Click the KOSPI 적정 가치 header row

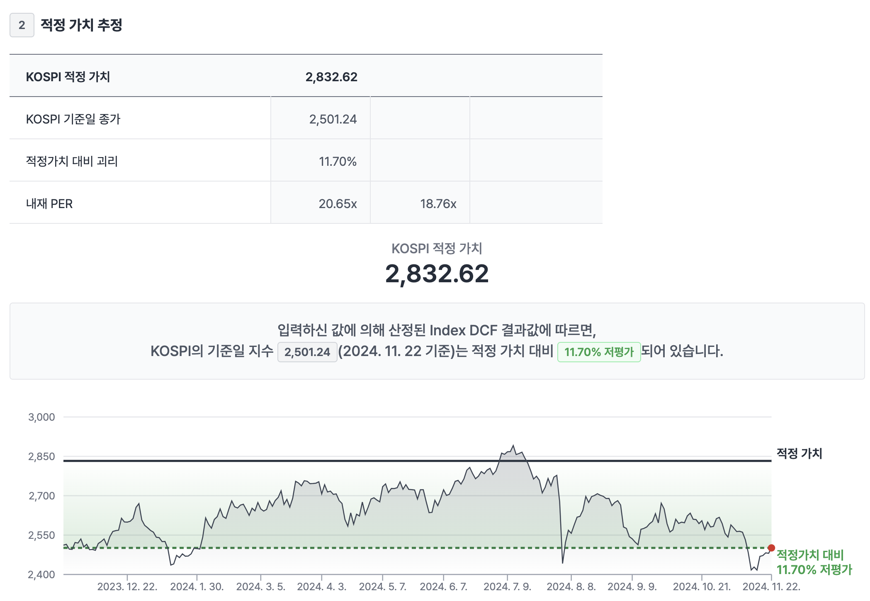(x=68, y=77)
